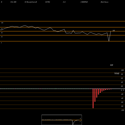
Task: Click the 'SI & MR' header label
Action: point(13,2)
